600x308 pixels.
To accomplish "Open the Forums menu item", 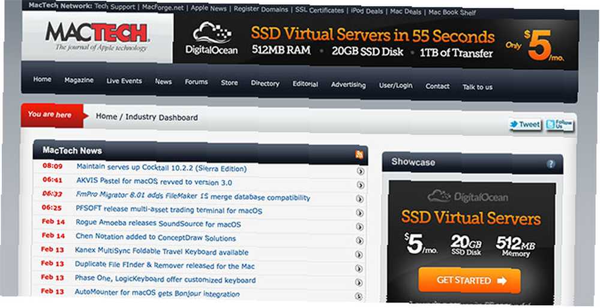I will [196, 82].
